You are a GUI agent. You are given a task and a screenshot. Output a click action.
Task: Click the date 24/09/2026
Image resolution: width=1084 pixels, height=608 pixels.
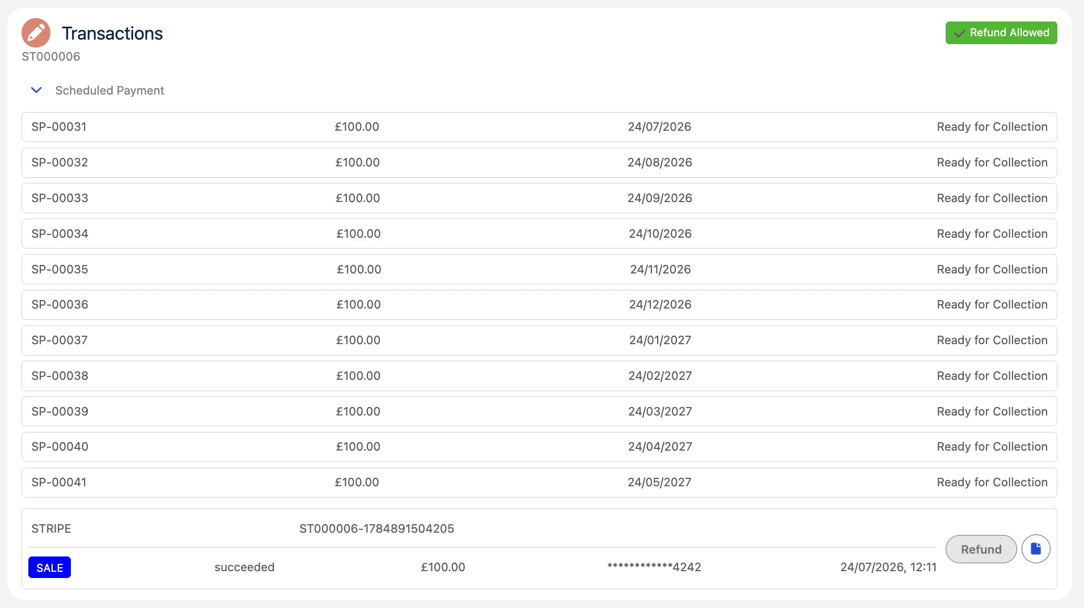pyautogui.click(x=659, y=198)
